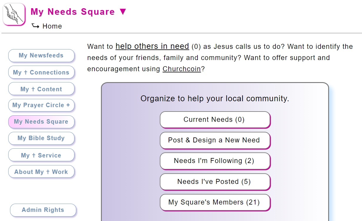The height and width of the screenshot is (221, 362).
Task: Show Needs I'm Following (2)
Action: coord(215,161)
